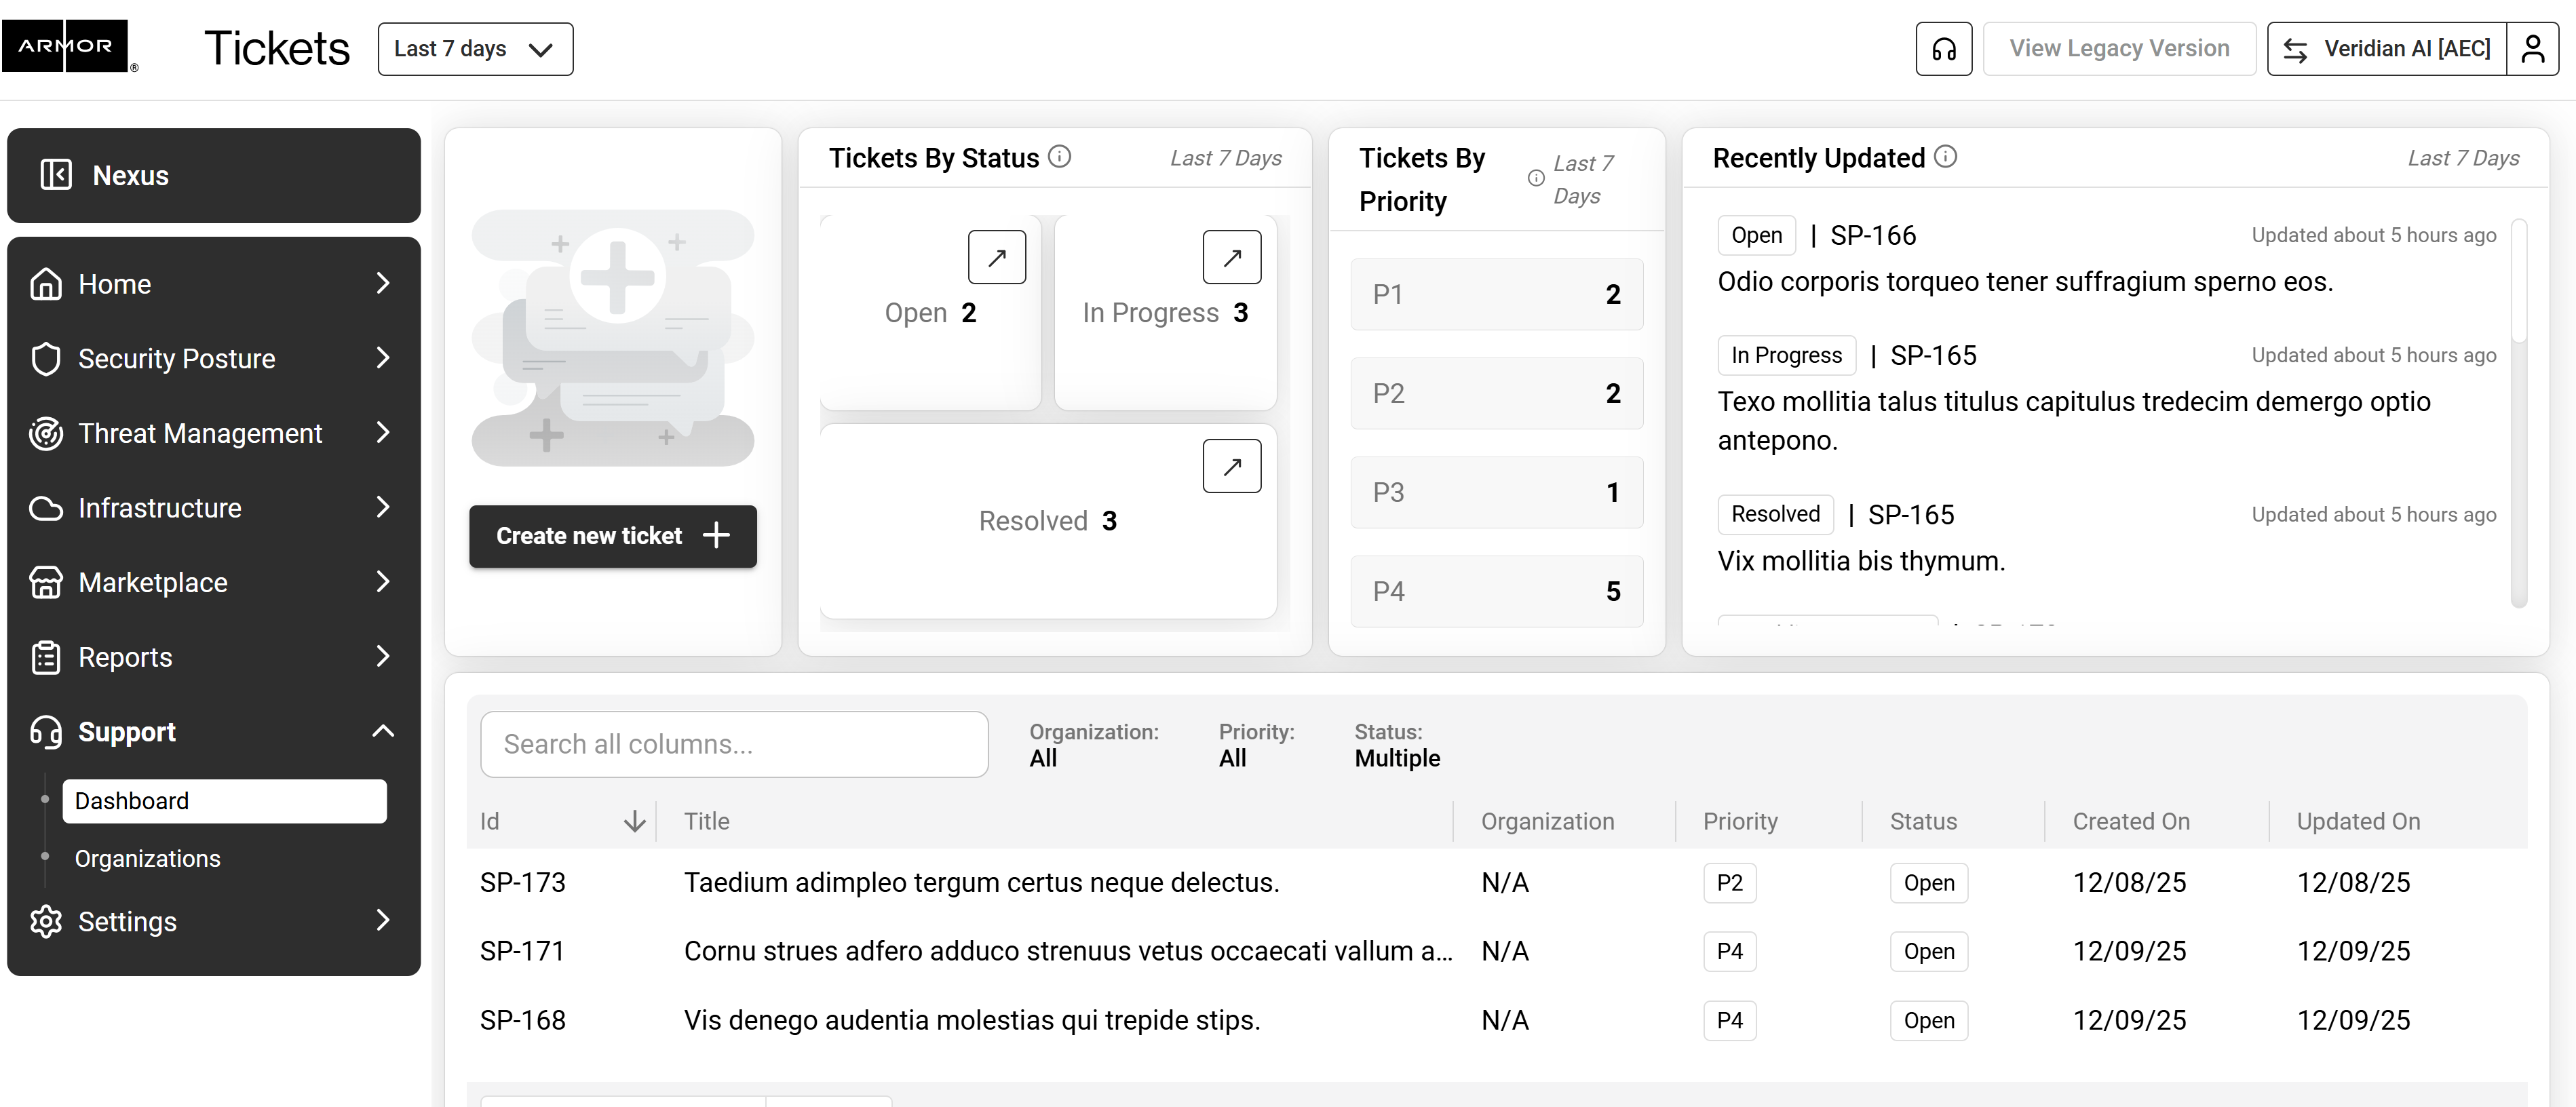Image resolution: width=2576 pixels, height=1107 pixels.
Task: Open the Open tickets arrow icon
Action: (x=996, y=258)
